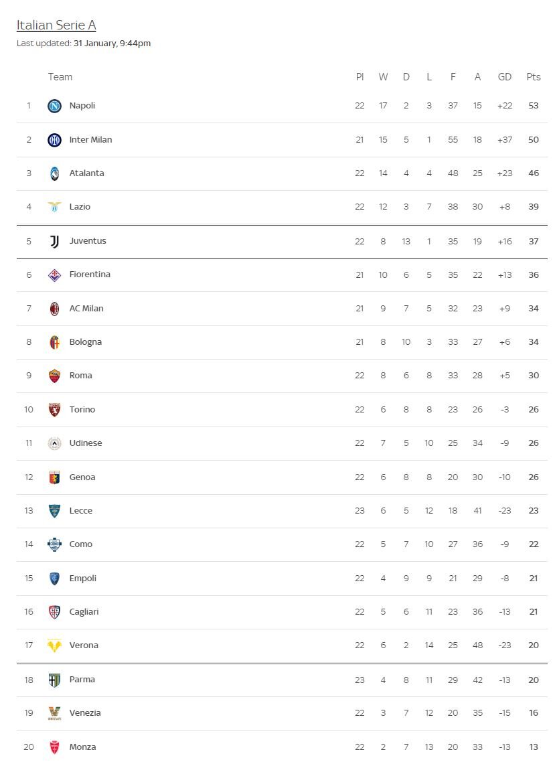Click Napoli's 53 points value
The image size is (555, 764).
pos(533,106)
